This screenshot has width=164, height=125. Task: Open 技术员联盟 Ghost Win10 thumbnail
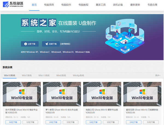tap(22, 94)
